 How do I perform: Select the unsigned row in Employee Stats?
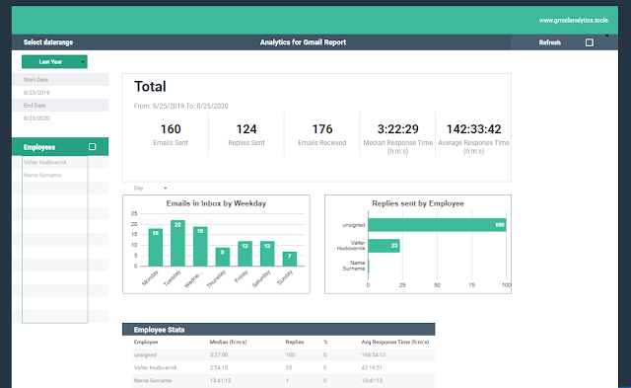(x=284, y=355)
